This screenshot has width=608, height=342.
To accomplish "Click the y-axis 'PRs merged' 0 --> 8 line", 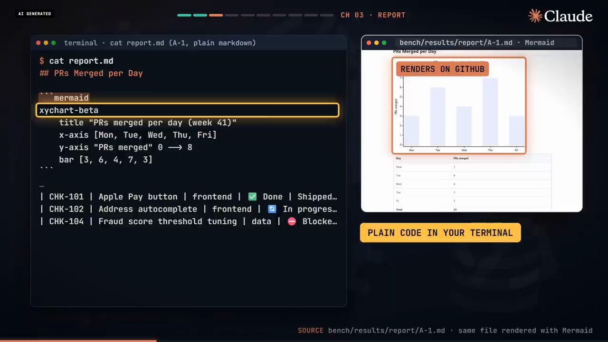I will [125, 147].
